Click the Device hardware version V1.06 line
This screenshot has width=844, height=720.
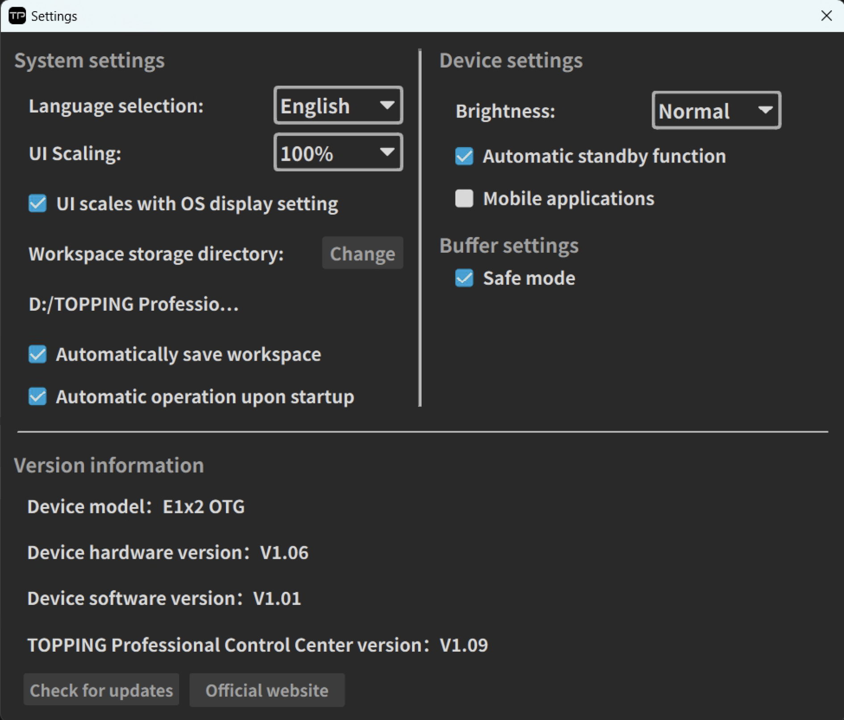(167, 553)
